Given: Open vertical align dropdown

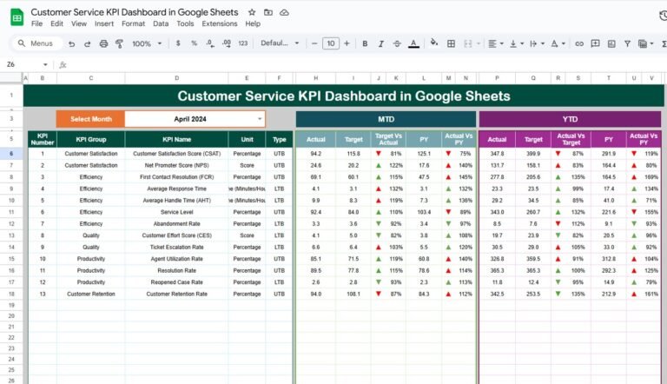Looking at the screenshot, I should tap(517, 43).
